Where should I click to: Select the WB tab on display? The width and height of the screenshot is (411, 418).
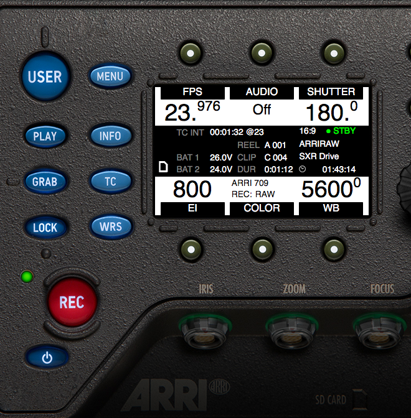point(331,208)
